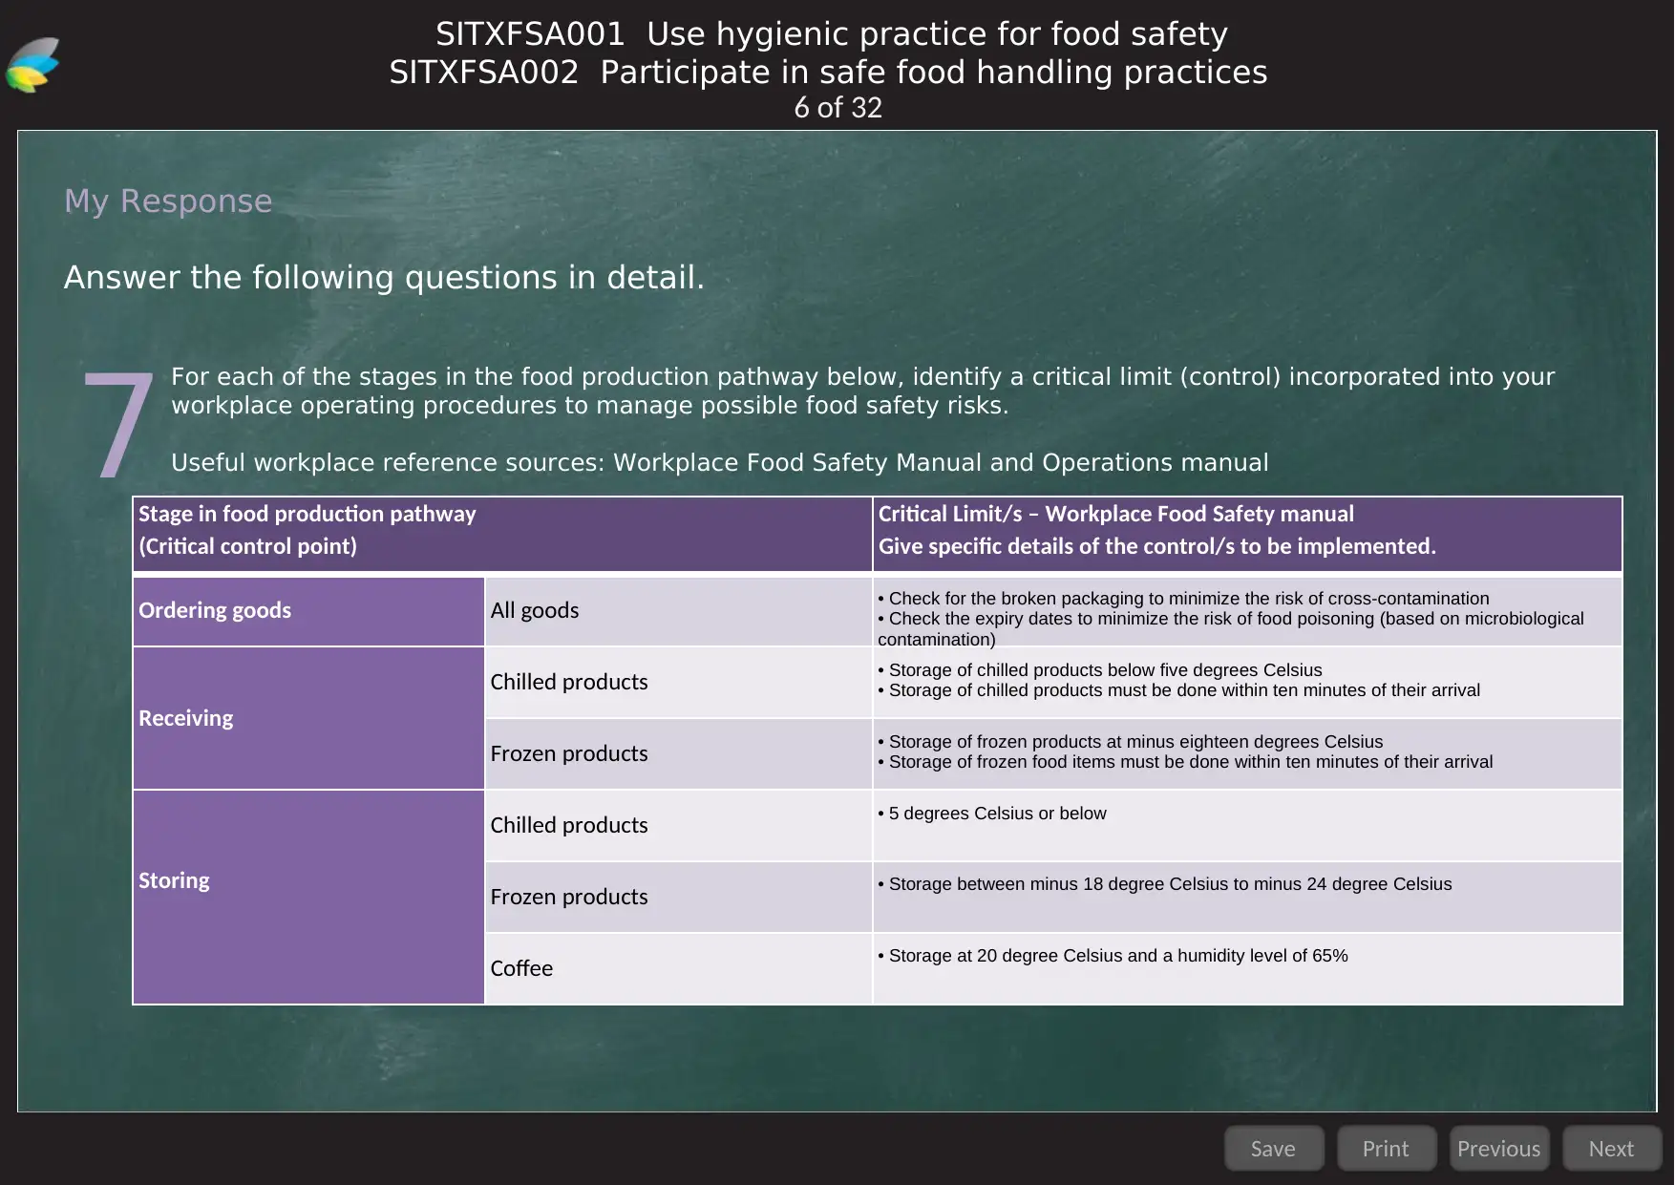Edit the Ordering goods All goods response
1675x1185 pixels.
click(x=1247, y=611)
